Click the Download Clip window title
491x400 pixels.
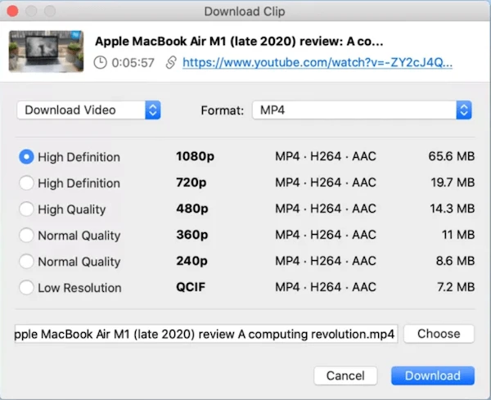pyautogui.click(x=245, y=11)
